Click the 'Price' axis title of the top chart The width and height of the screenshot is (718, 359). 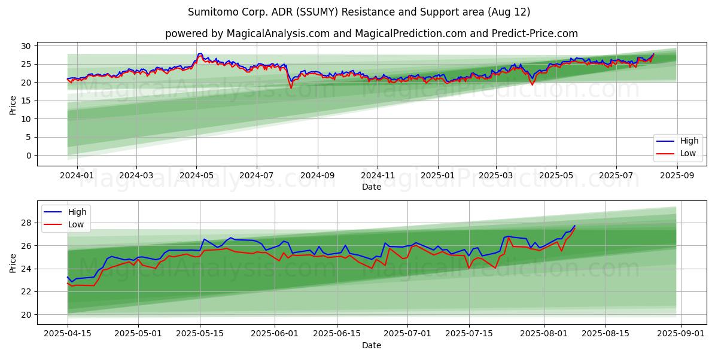pyautogui.click(x=13, y=104)
